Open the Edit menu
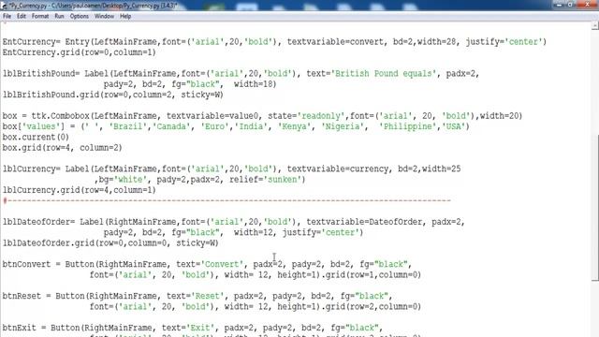The image size is (599, 337). coord(22,16)
